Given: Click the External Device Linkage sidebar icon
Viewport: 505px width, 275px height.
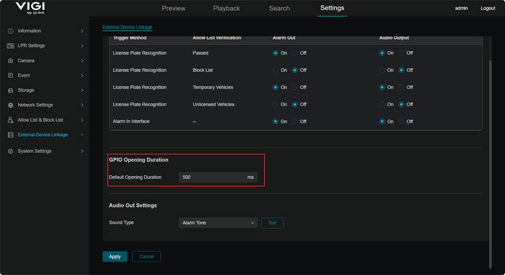Looking at the screenshot, I should tap(10, 135).
